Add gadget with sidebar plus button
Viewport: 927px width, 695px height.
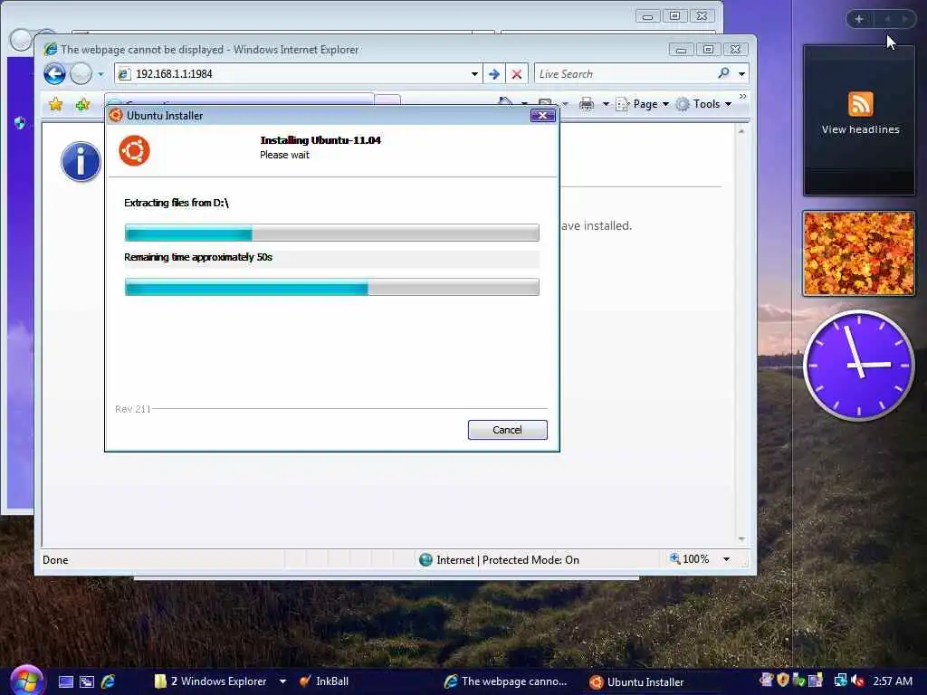coord(859,19)
